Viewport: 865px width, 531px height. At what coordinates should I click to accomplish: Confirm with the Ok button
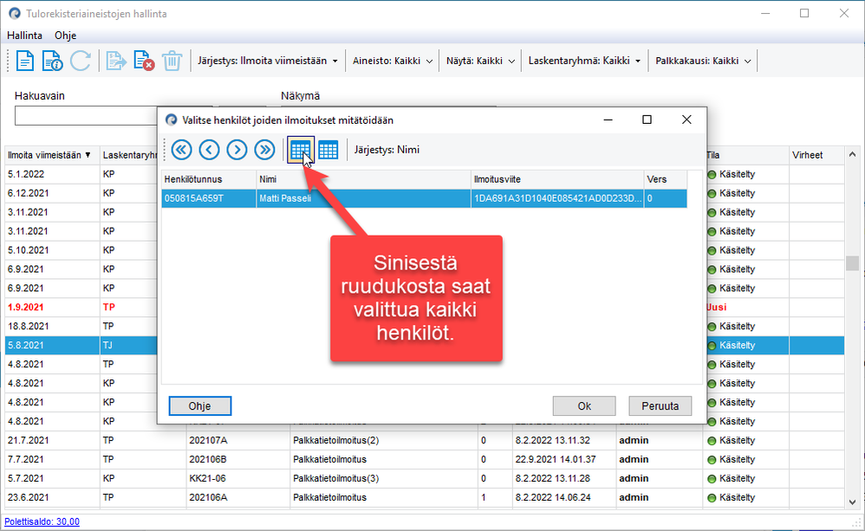point(584,406)
